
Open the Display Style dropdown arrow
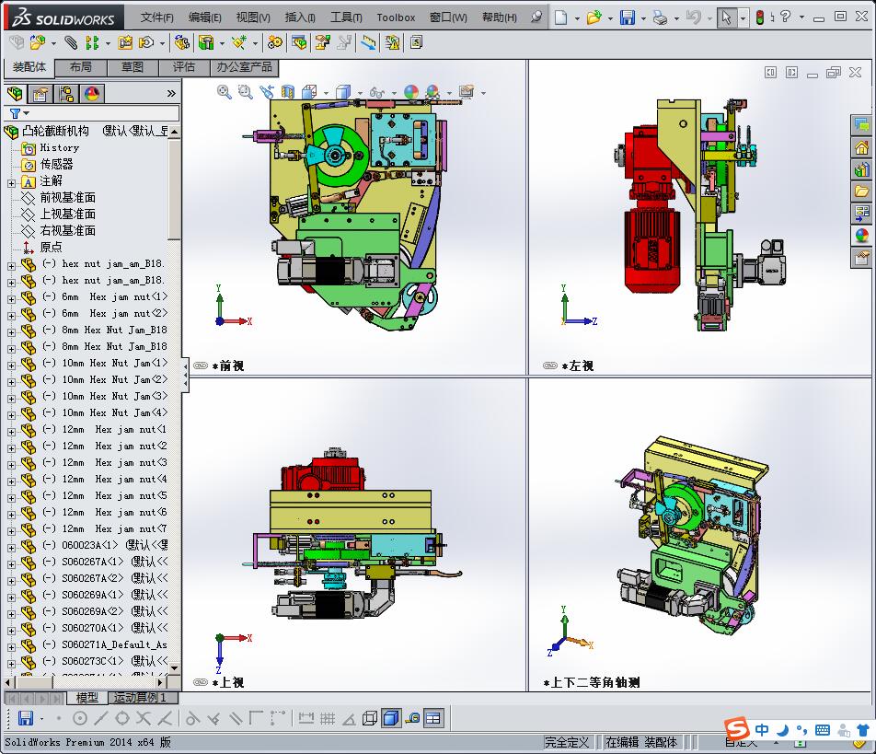pyautogui.click(x=359, y=93)
